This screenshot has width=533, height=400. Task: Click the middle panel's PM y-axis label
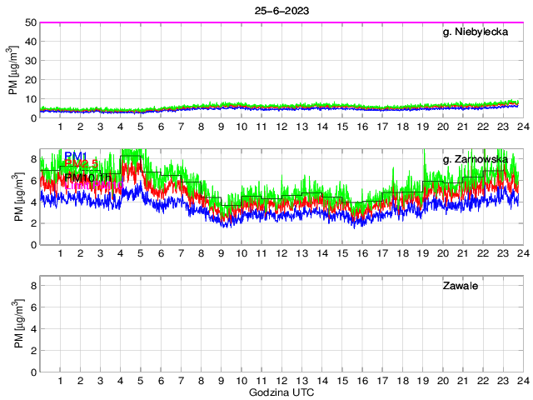coord(18,197)
